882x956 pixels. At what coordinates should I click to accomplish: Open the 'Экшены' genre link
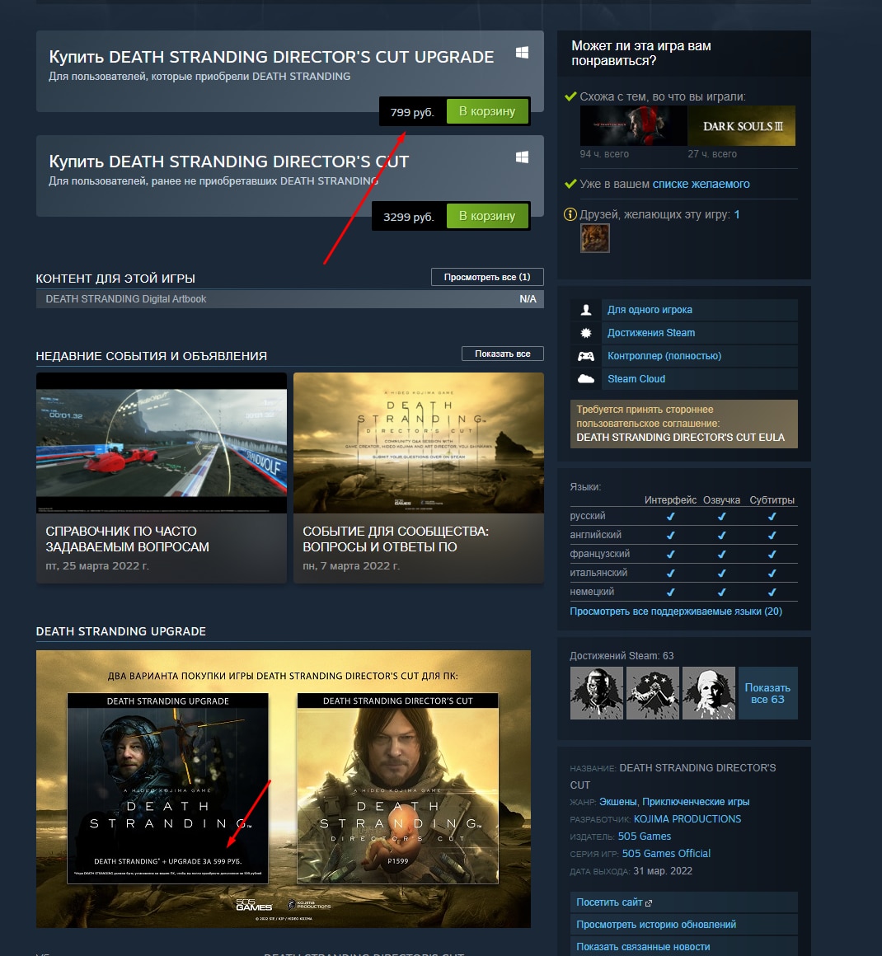[618, 802]
